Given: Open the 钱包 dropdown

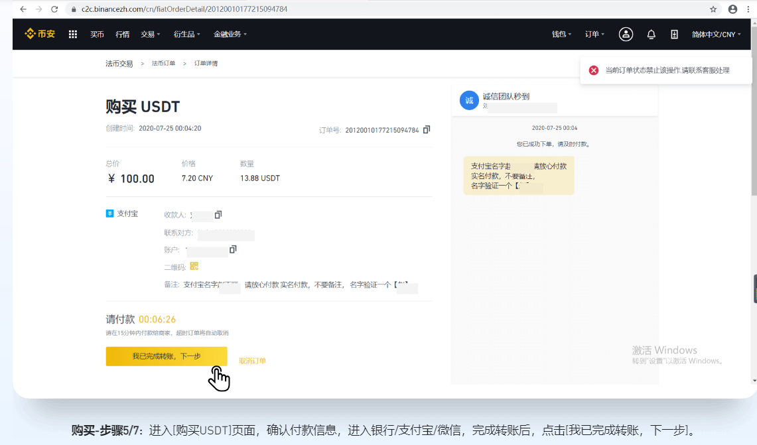Looking at the screenshot, I should point(561,34).
